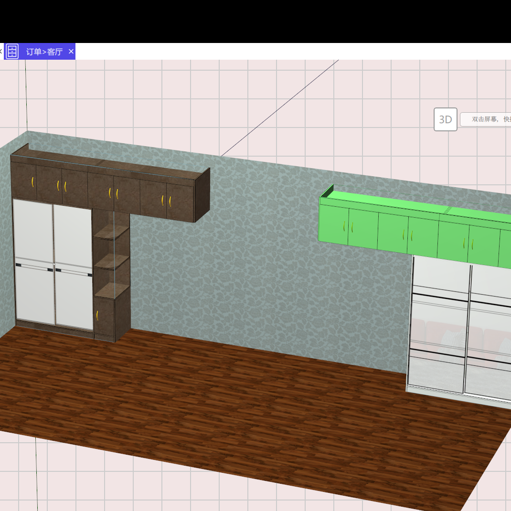The image size is (511, 511).
Task: Dismiss the 双击屏幕 hint banner
Action: click(487, 119)
